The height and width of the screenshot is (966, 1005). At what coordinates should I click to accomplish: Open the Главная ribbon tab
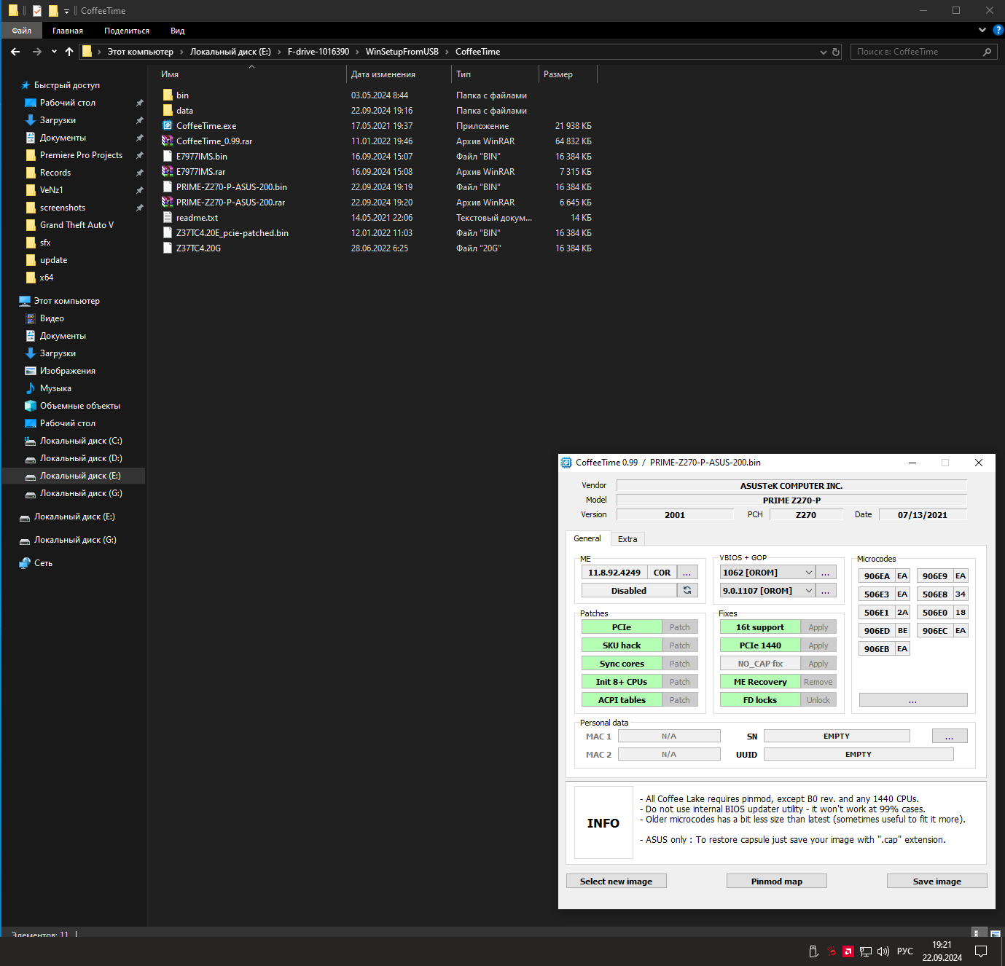point(68,31)
